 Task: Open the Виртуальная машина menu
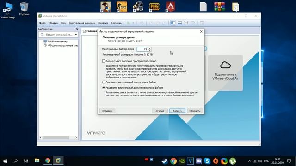tap(82, 23)
